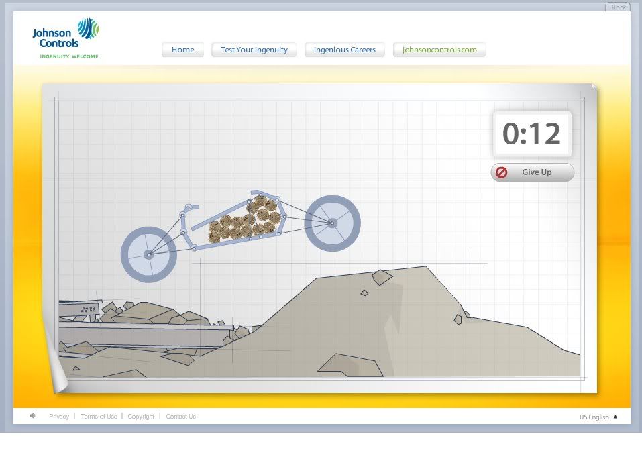Expand the language arrow beside US English
This screenshot has width=642, height=475.
[615, 417]
